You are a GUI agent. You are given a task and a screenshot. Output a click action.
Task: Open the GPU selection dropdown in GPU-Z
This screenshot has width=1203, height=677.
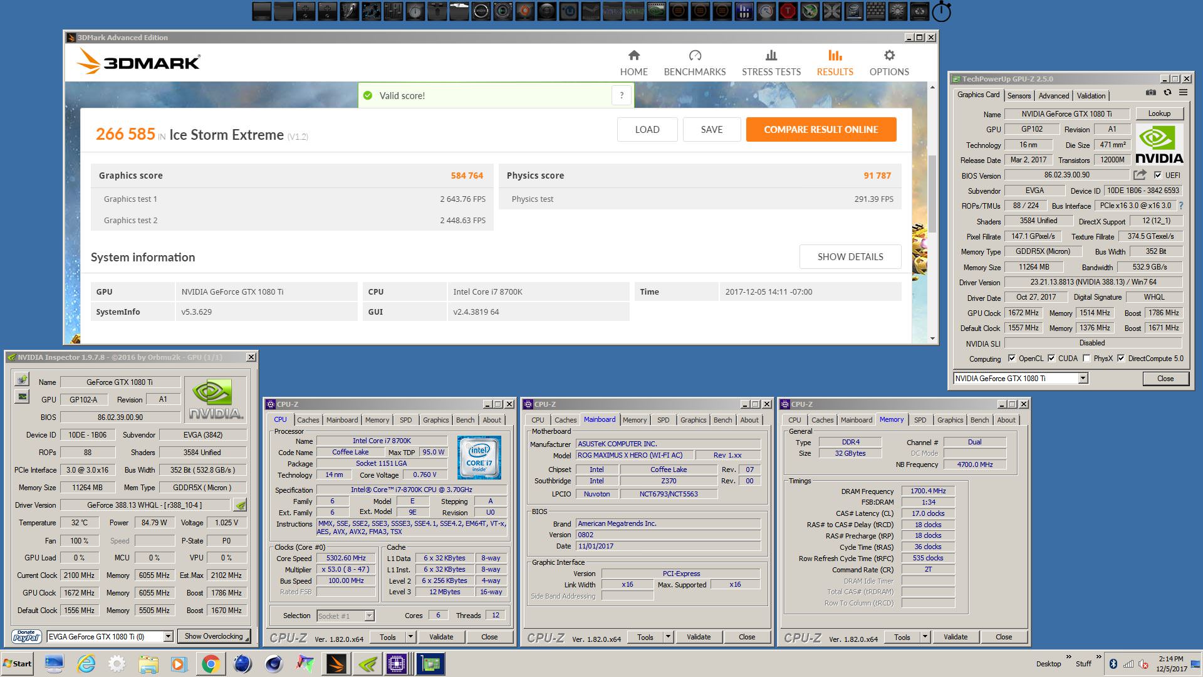coord(1083,378)
